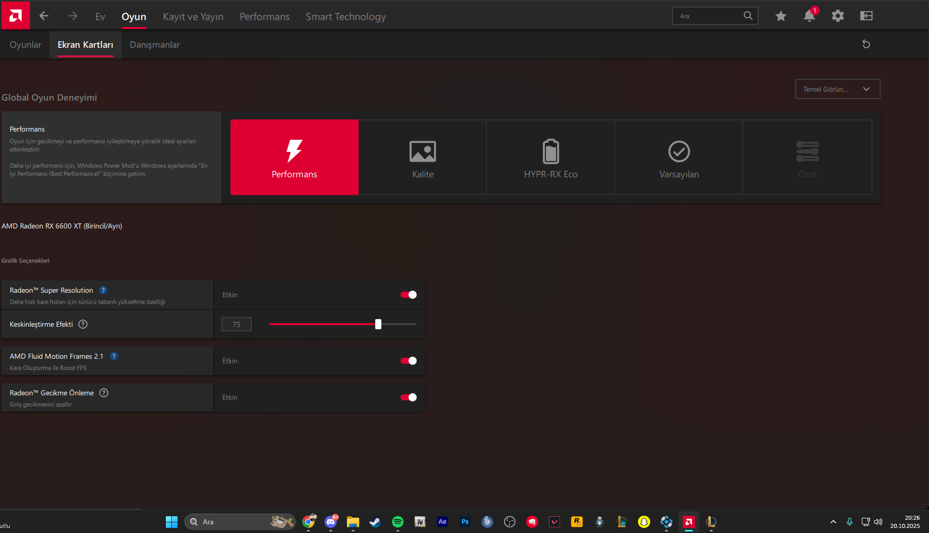
Task: Toggle the sidebar panel icon
Action: (x=866, y=16)
